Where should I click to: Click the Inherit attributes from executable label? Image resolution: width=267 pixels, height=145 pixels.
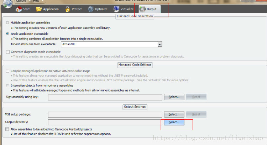34,44
